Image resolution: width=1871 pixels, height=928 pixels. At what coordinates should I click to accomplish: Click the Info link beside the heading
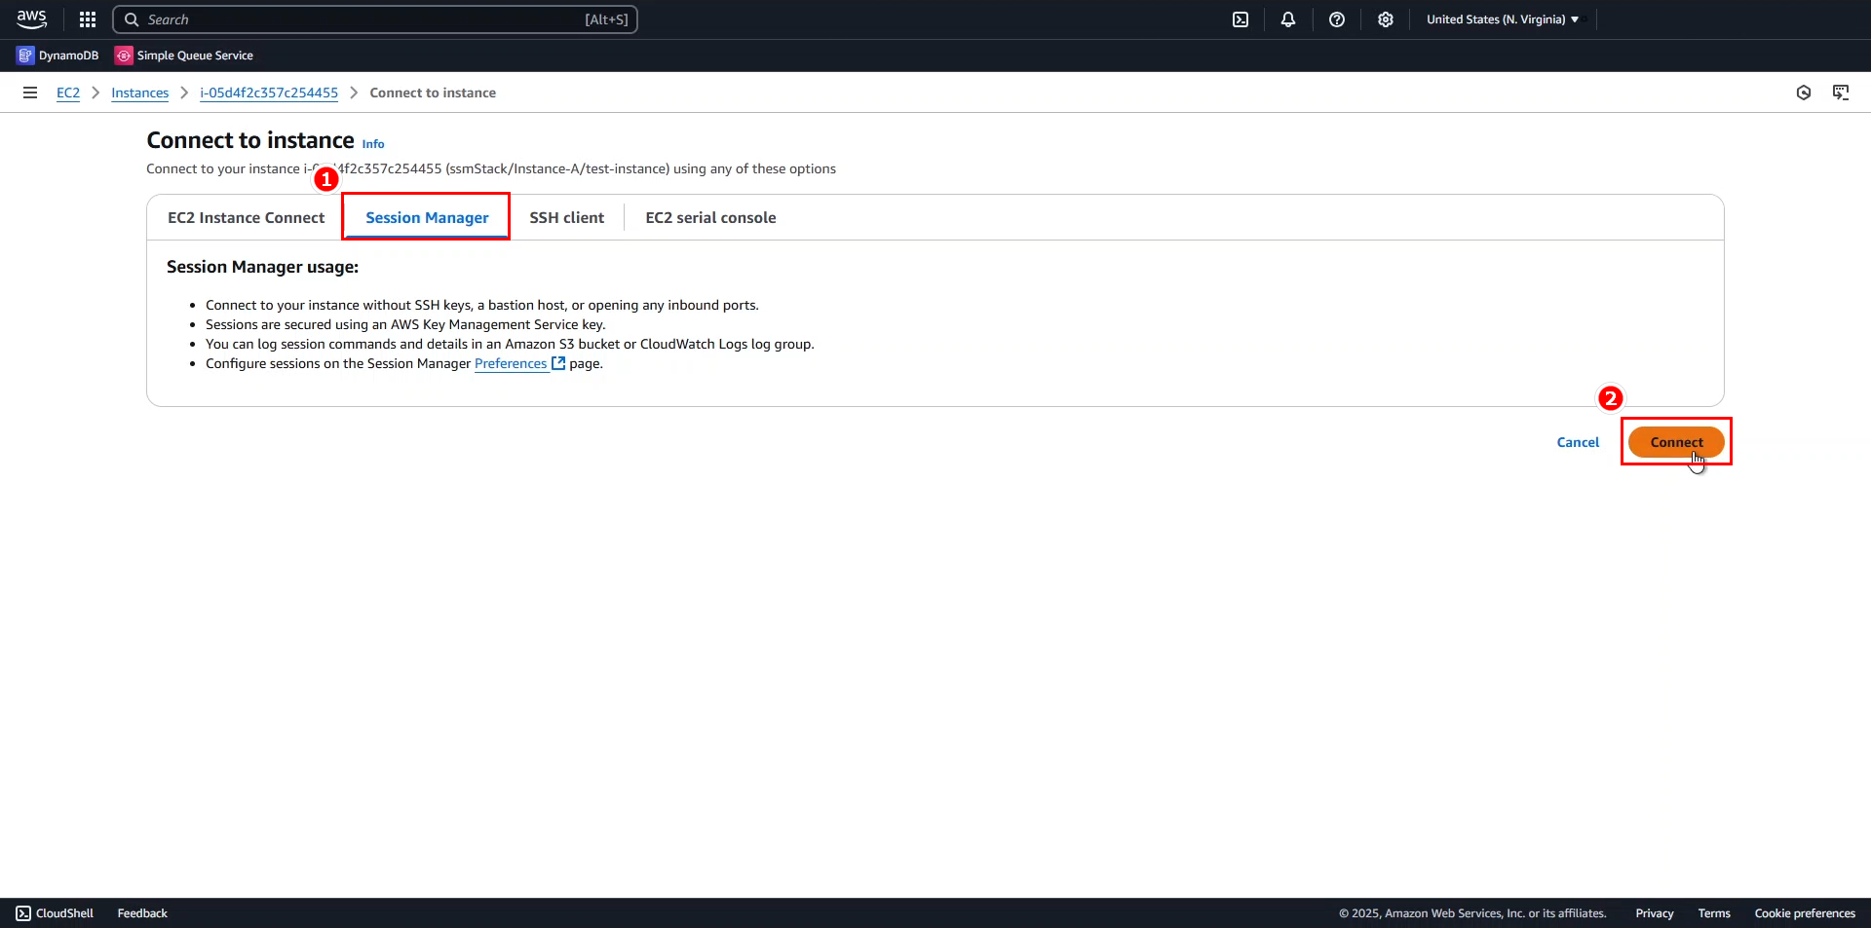click(373, 144)
